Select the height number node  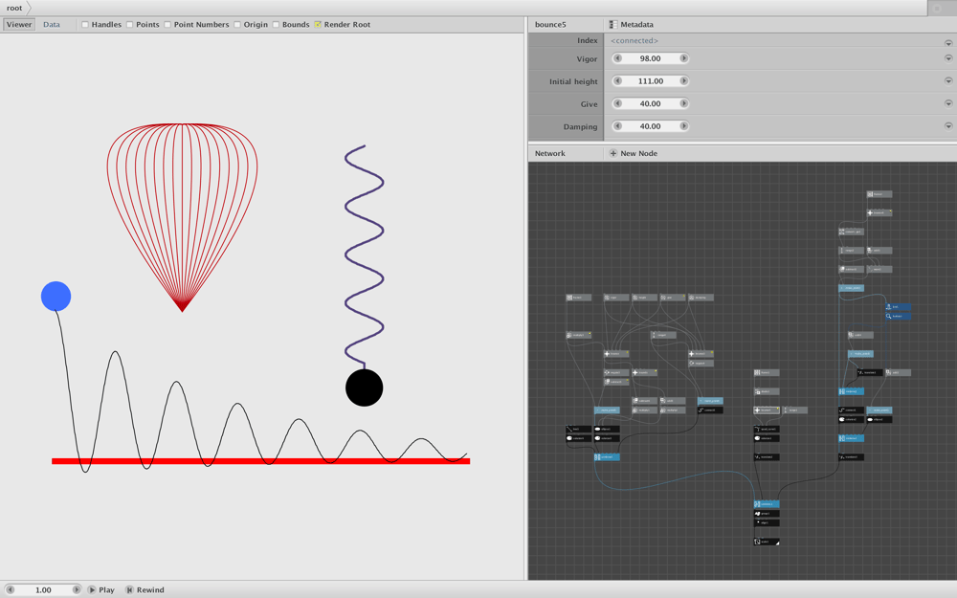644,298
